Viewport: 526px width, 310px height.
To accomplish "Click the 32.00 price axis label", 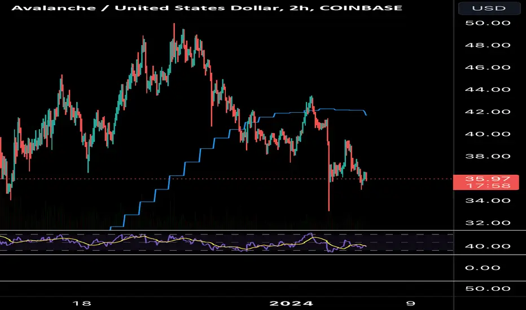I will [x=488, y=223].
